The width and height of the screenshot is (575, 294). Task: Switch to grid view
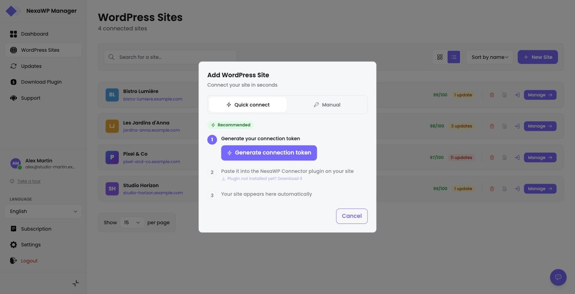coord(440,57)
